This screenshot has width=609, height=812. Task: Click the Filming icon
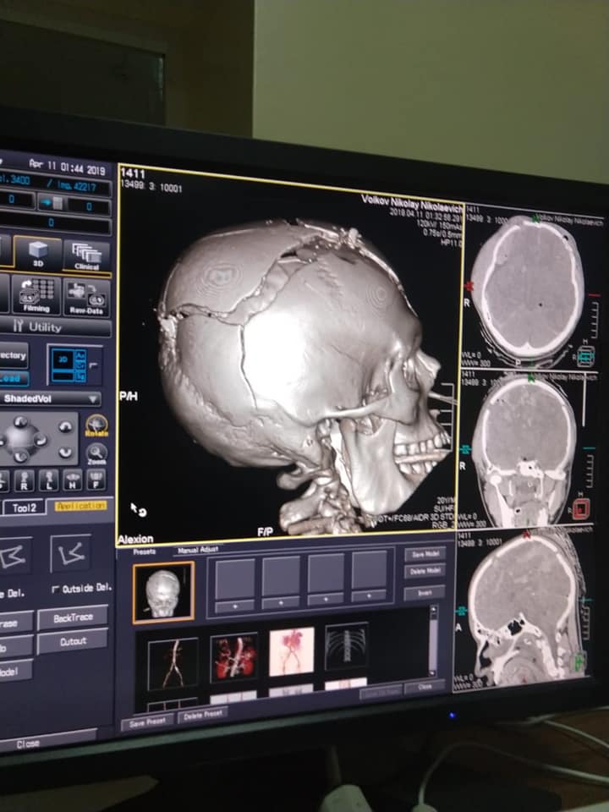[36, 296]
